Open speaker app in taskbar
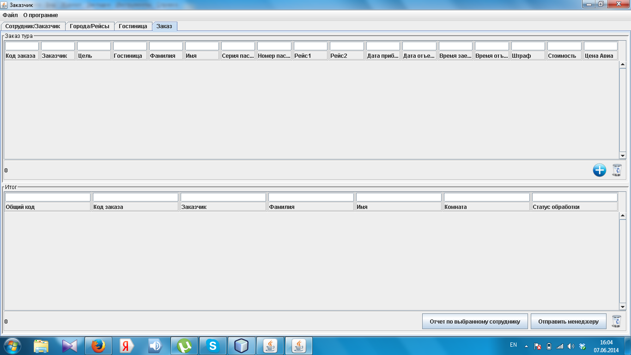631x355 pixels. point(156,346)
